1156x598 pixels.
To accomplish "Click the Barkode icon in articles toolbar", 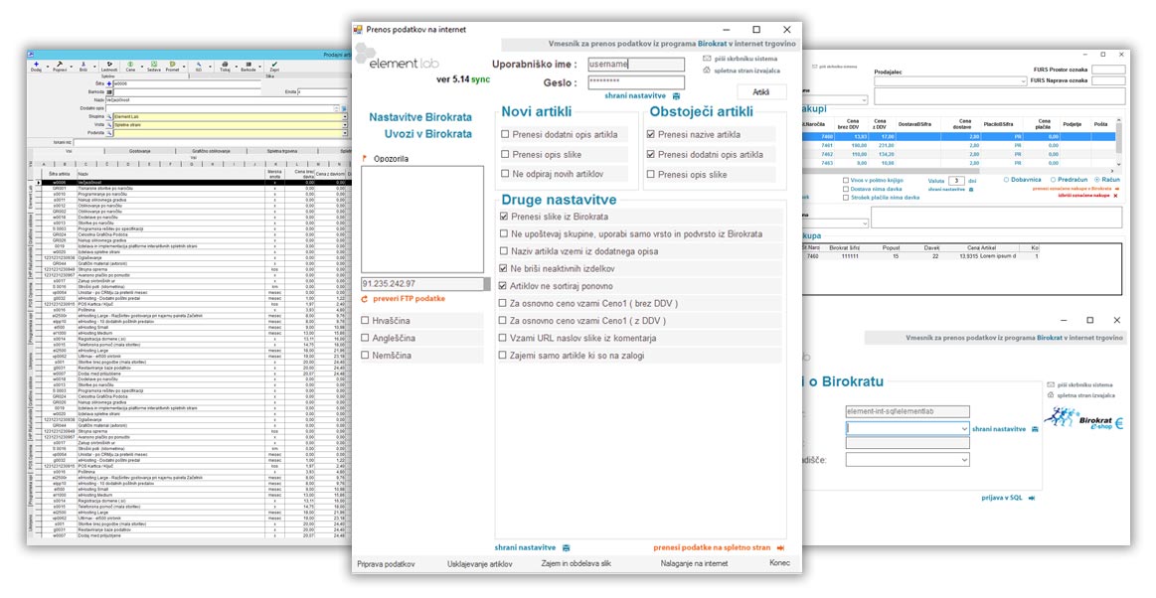I will (248, 65).
